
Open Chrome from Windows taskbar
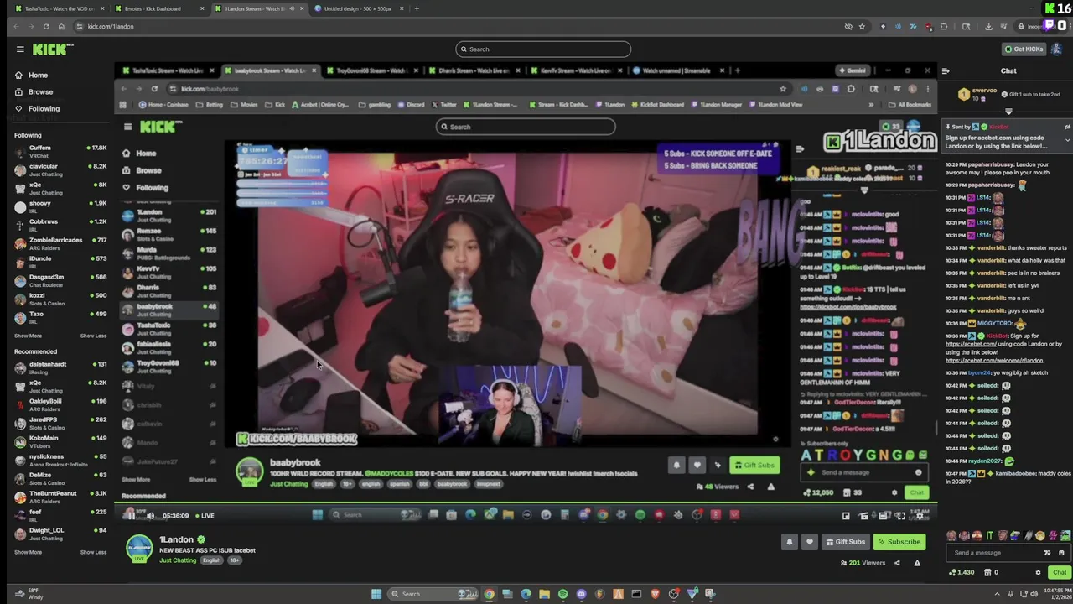click(x=489, y=594)
